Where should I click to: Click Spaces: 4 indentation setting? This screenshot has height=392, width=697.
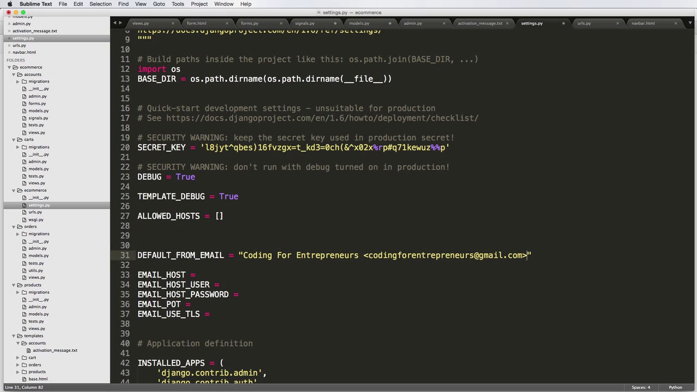click(x=640, y=387)
